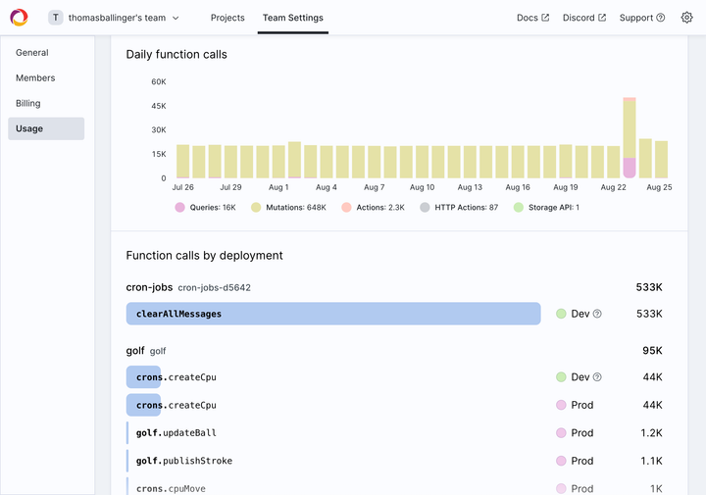Toggle the Storage API legend swatch
This screenshot has width=706, height=495.
(x=519, y=208)
